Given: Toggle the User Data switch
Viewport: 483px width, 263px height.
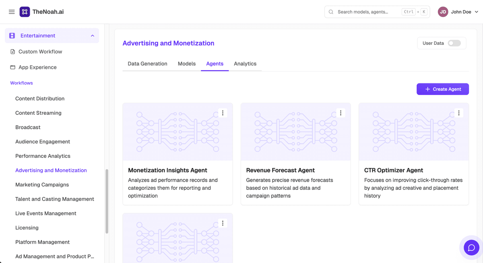Looking at the screenshot, I should click(454, 43).
